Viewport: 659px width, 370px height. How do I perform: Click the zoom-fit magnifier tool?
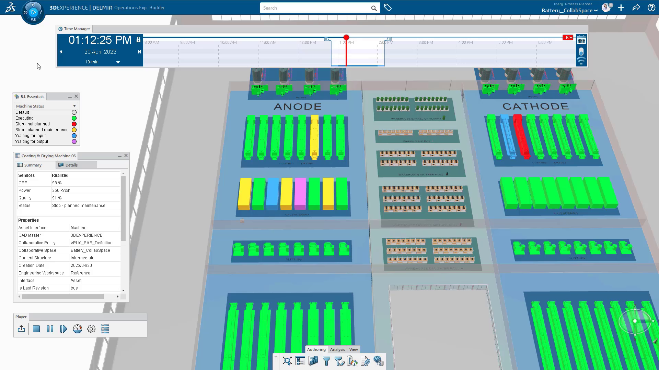[287, 361]
